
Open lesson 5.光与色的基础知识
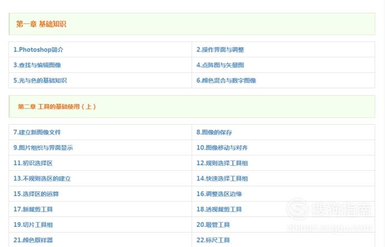coord(40,81)
